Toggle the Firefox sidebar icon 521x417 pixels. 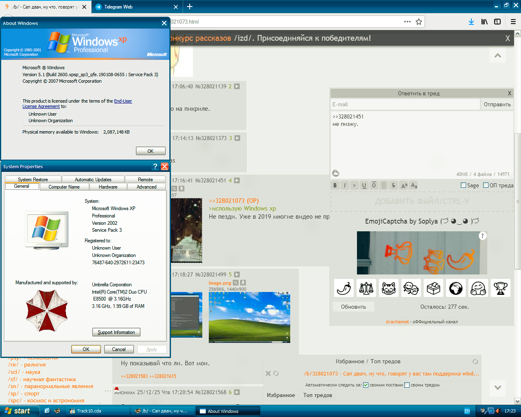tap(497, 22)
